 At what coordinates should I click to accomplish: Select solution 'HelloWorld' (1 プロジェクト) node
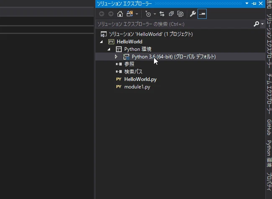(x=151, y=34)
